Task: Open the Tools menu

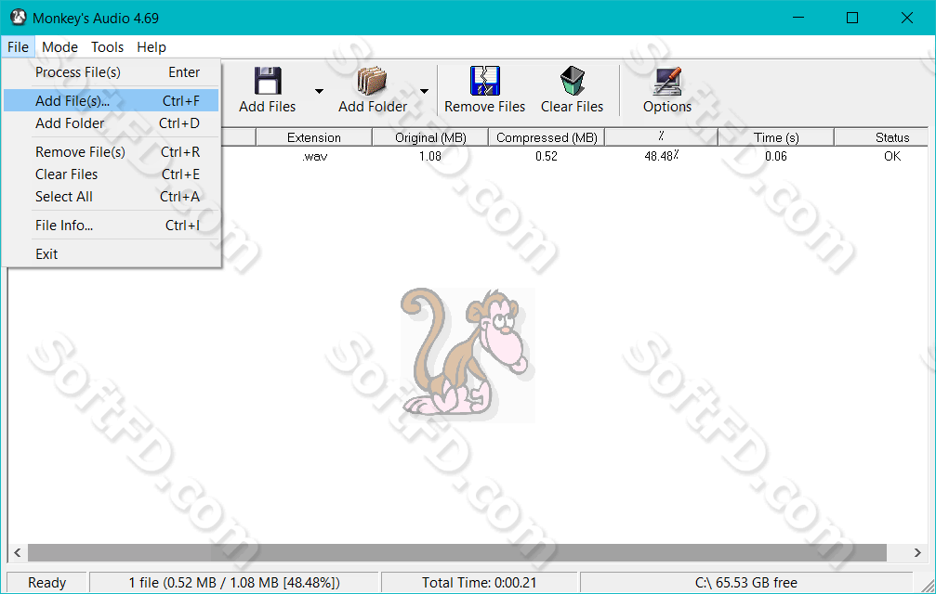Action: 108,47
